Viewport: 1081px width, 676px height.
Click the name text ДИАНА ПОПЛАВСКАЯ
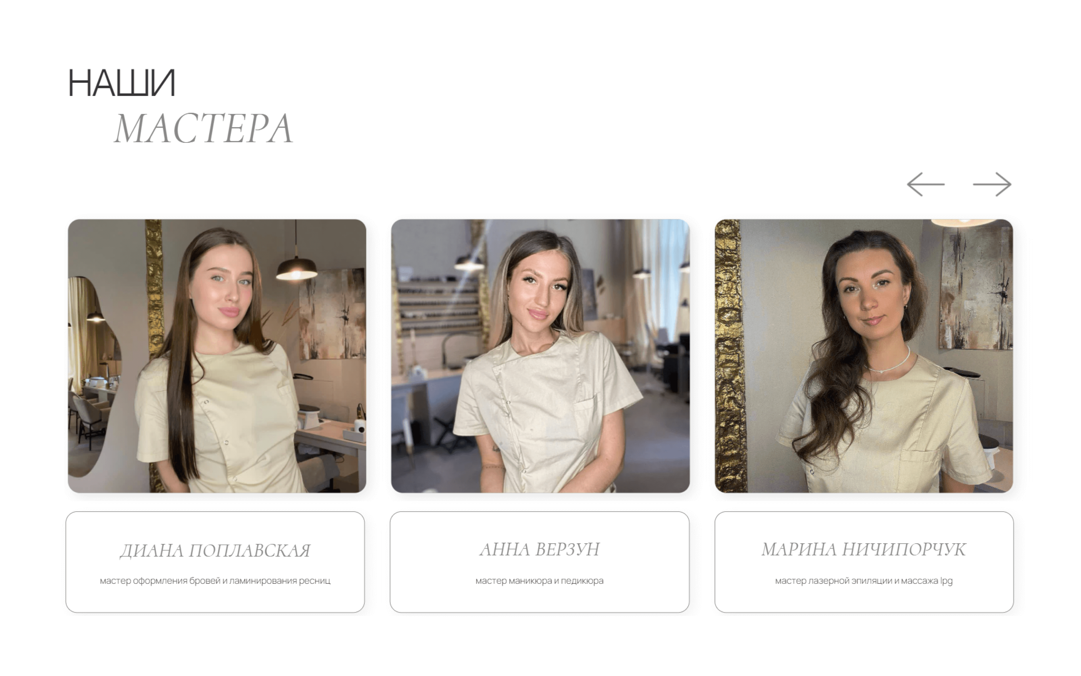pyautogui.click(x=215, y=551)
